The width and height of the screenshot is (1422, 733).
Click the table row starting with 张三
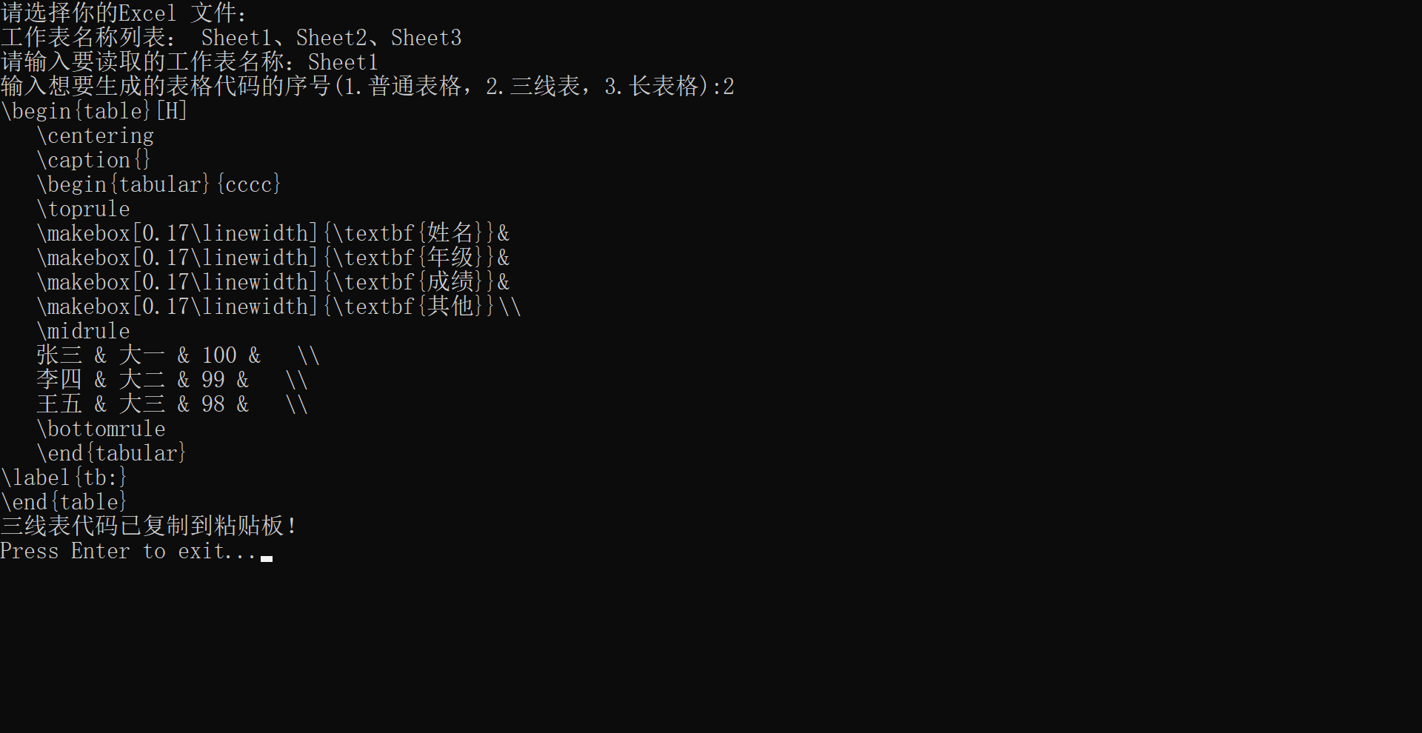point(178,355)
